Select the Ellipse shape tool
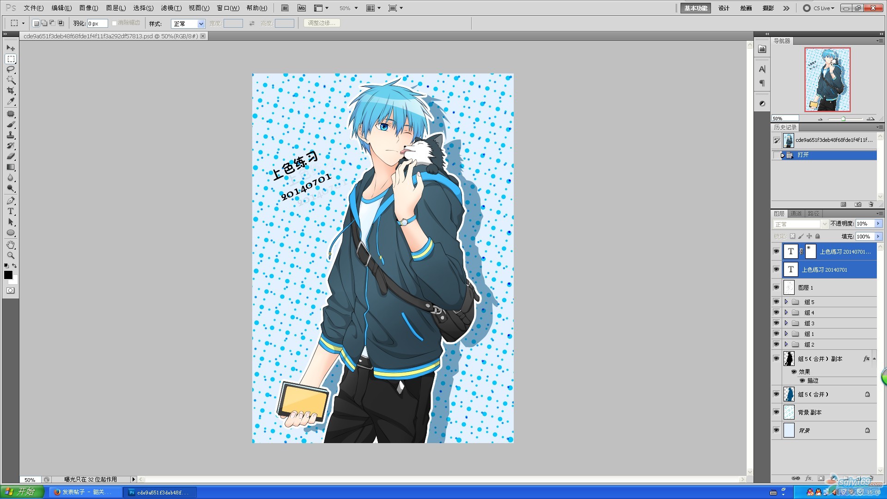The image size is (887, 499). pyautogui.click(x=11, y=232)
